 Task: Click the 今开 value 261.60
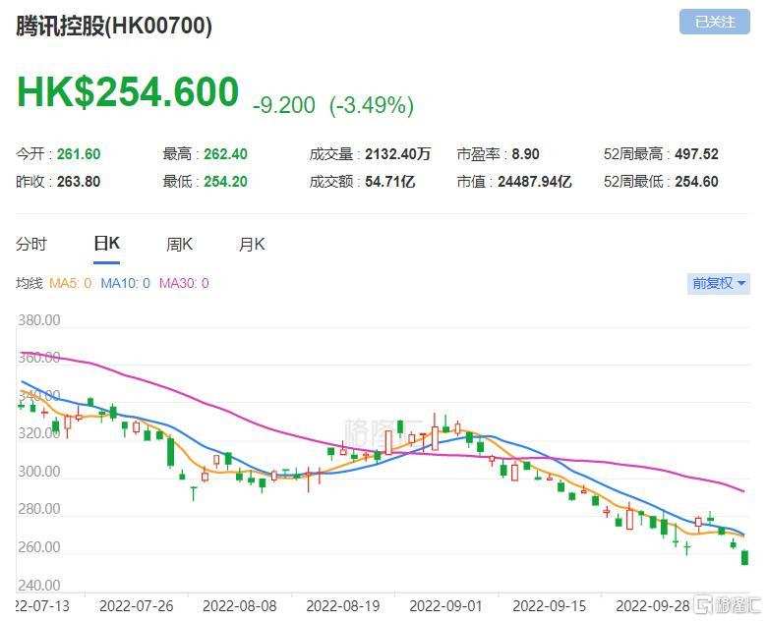click(79, 154)
